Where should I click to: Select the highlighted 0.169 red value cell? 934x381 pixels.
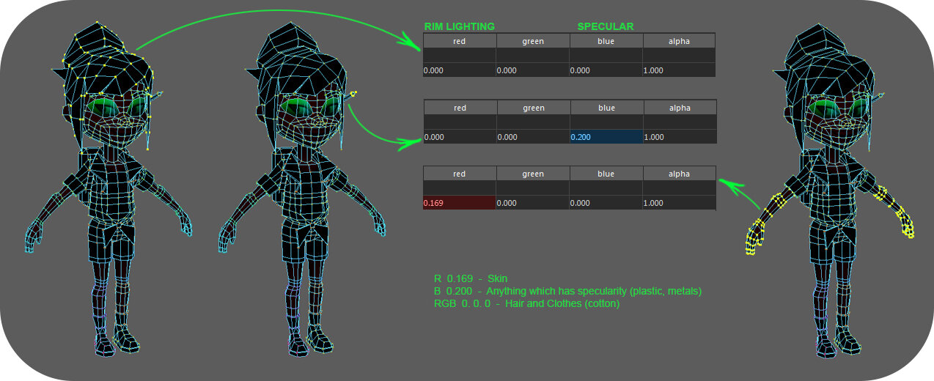(459, 203)
